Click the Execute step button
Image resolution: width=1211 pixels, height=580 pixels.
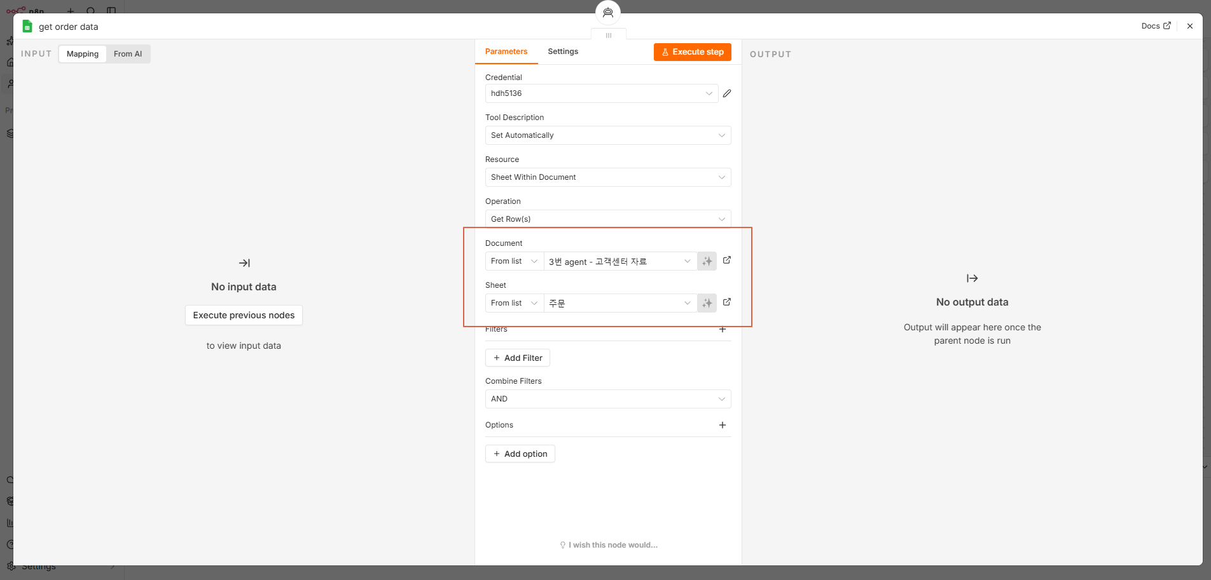693,52
